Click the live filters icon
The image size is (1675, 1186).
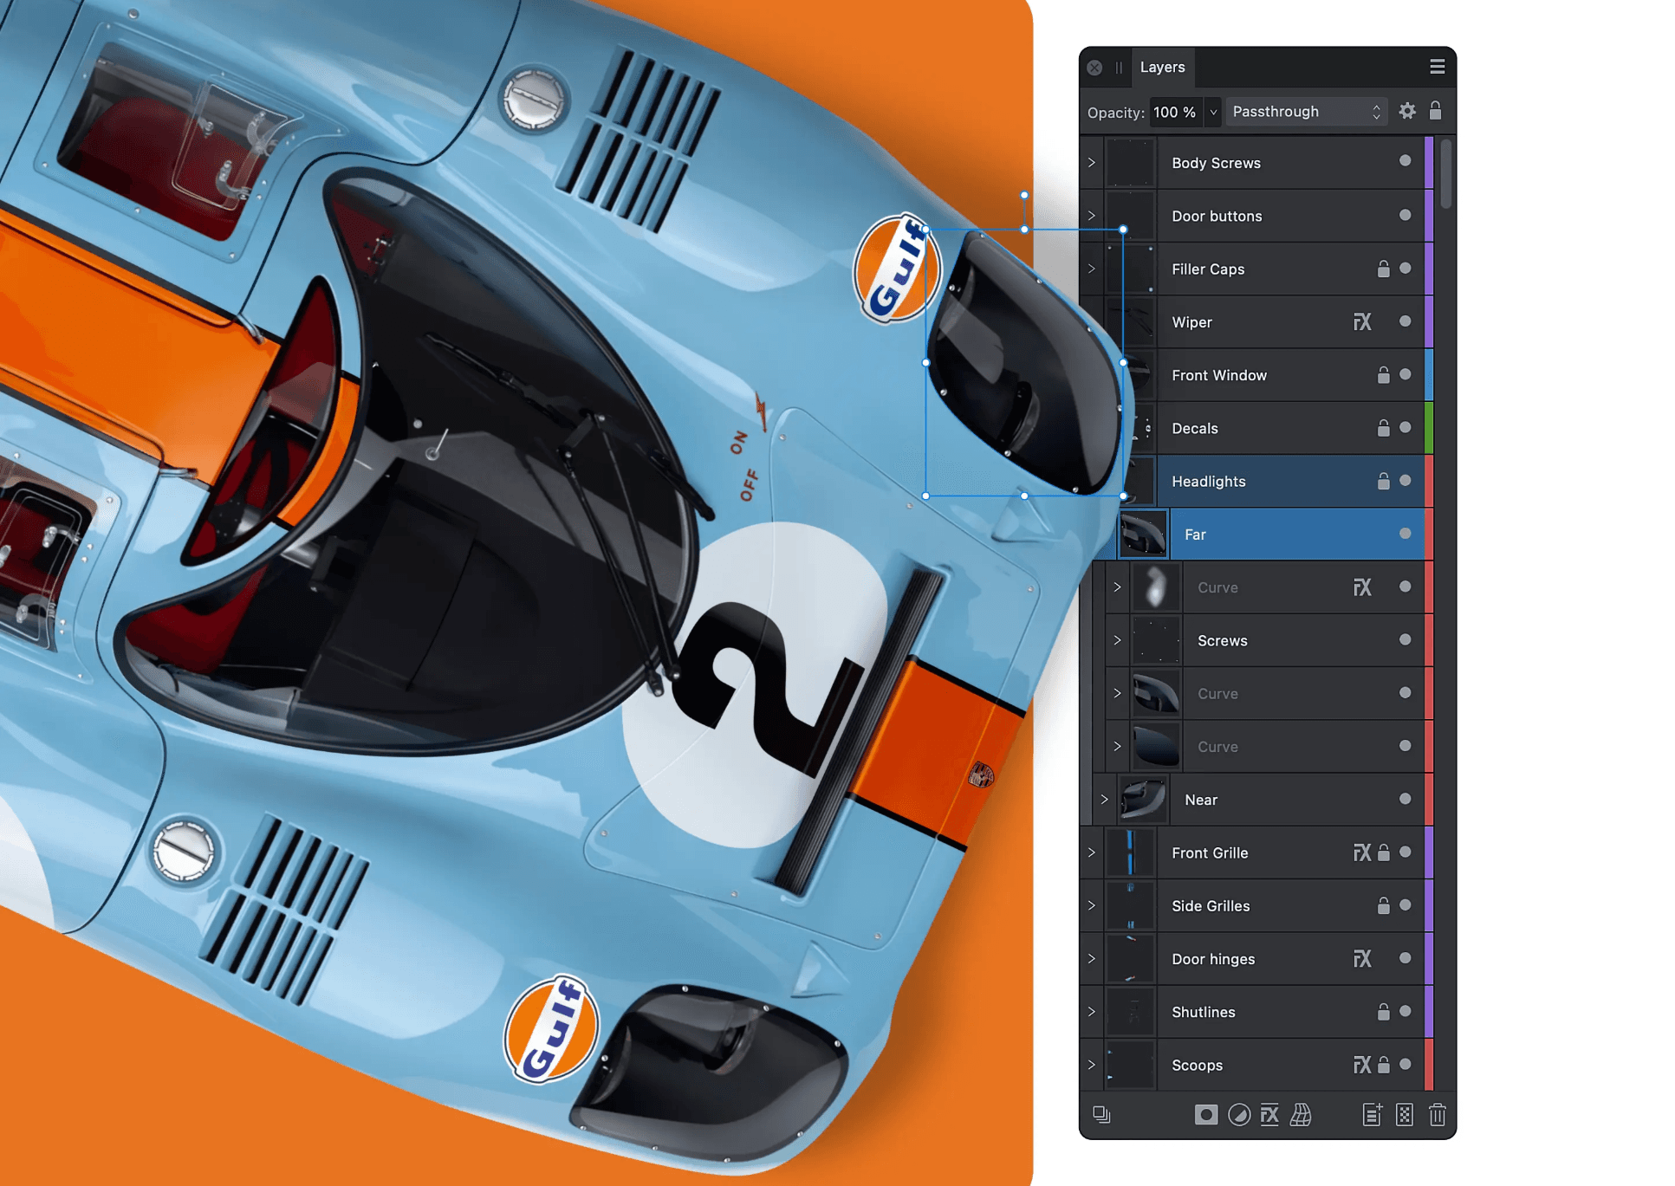point(1301,1114)
